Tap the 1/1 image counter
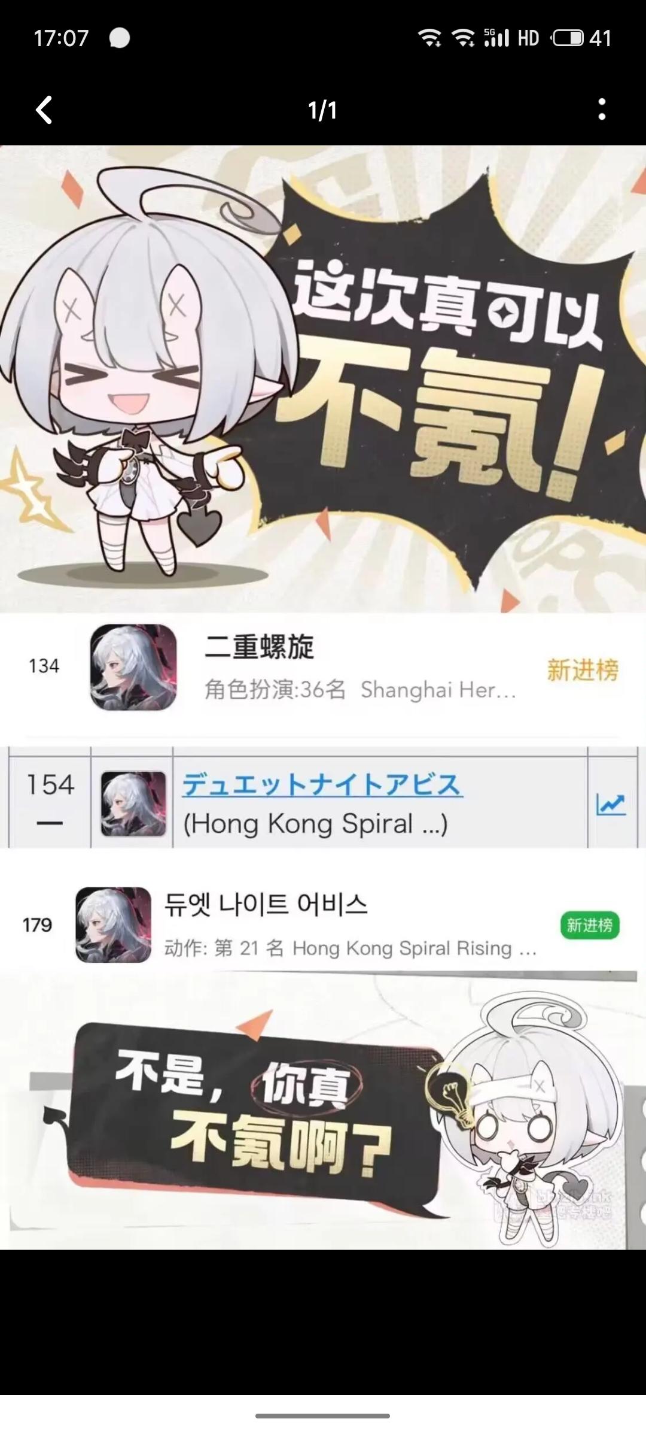This screenshot has width=646, height=1437. [x=322, y=110]
